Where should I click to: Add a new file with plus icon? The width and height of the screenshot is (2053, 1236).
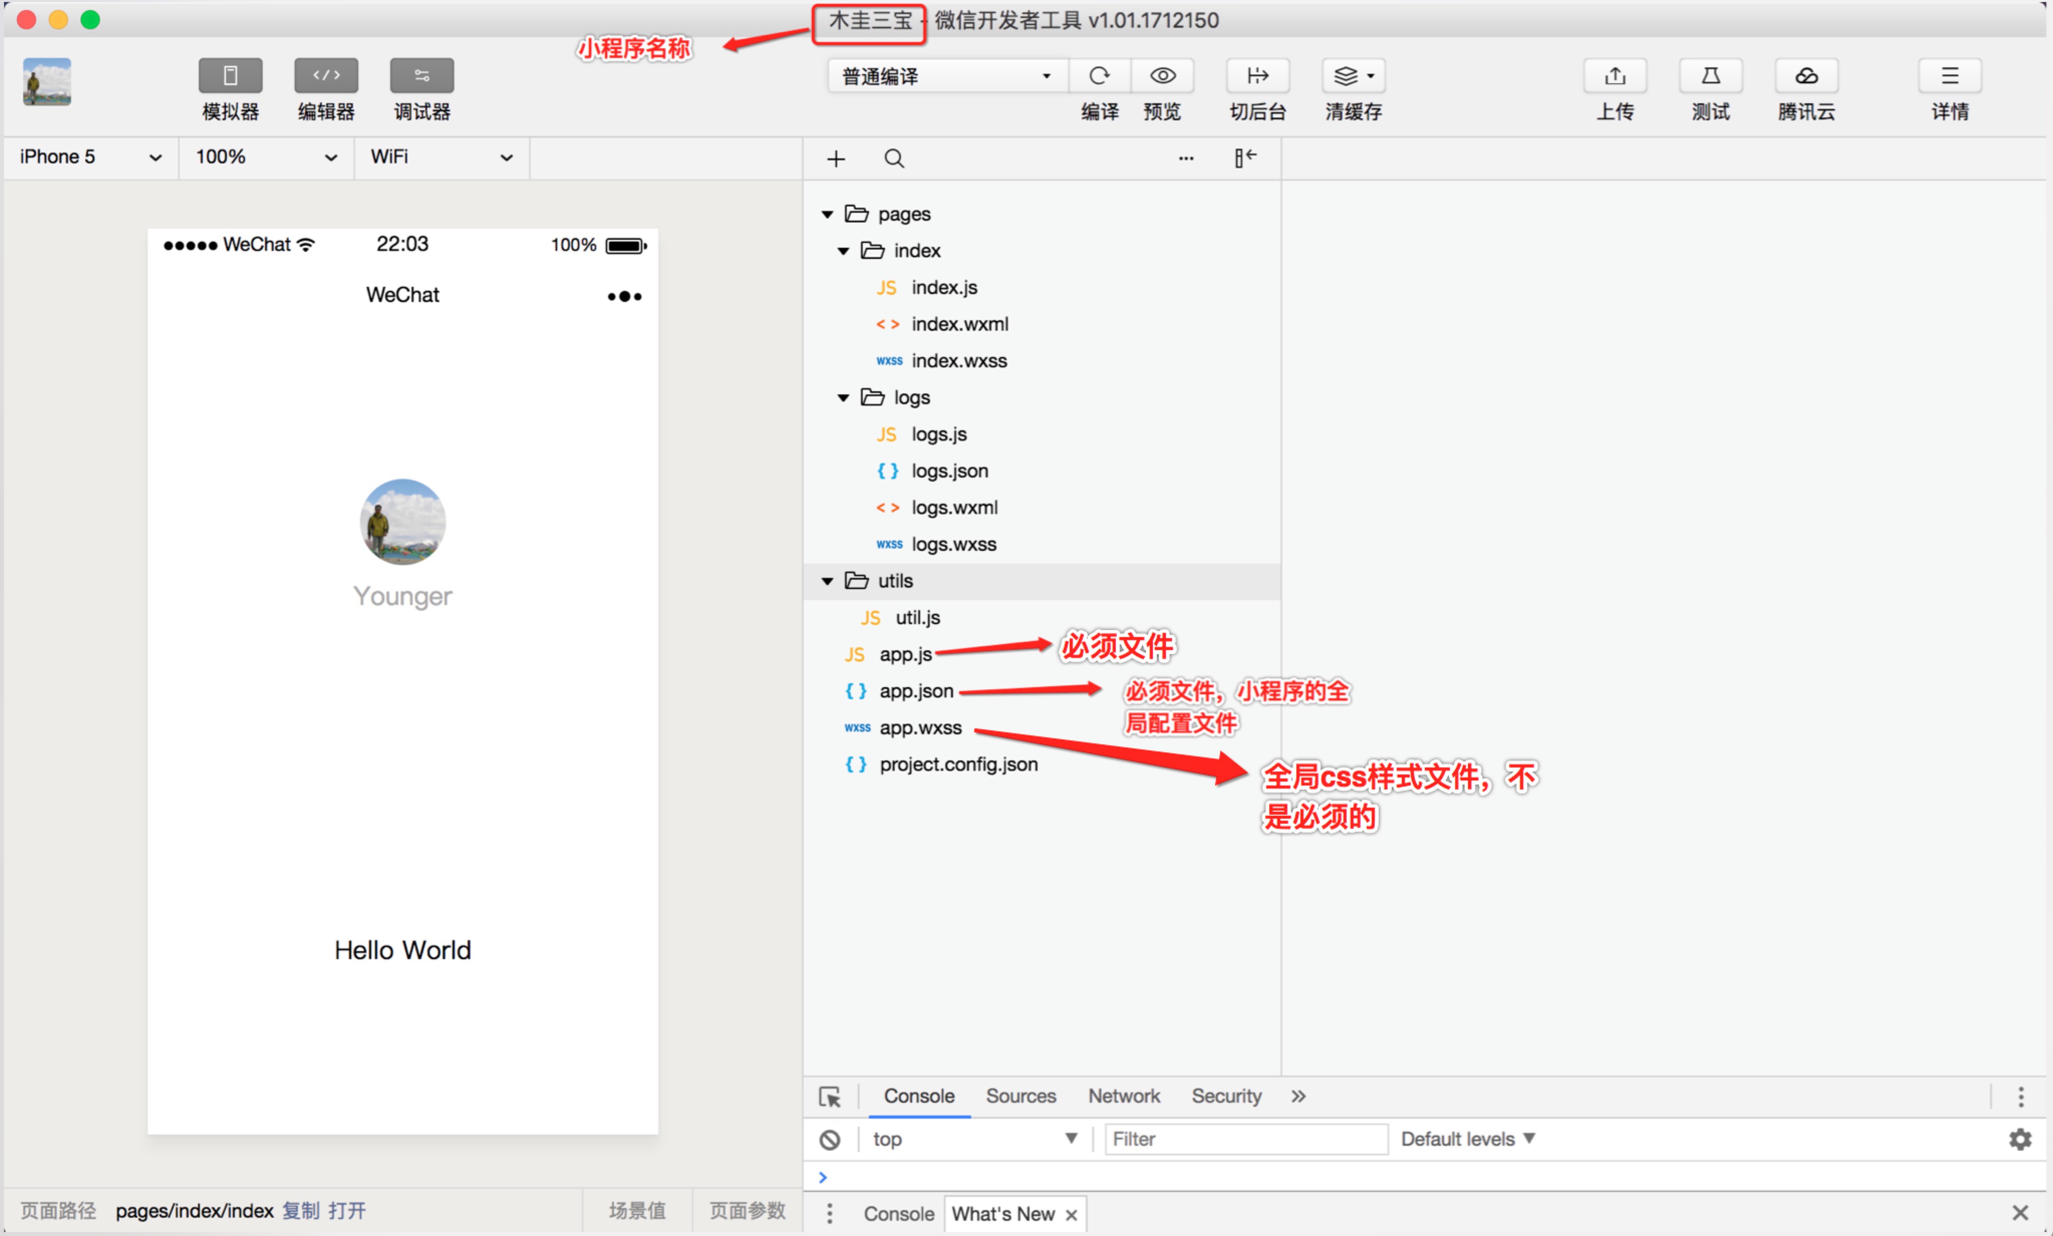coord(836,158)
